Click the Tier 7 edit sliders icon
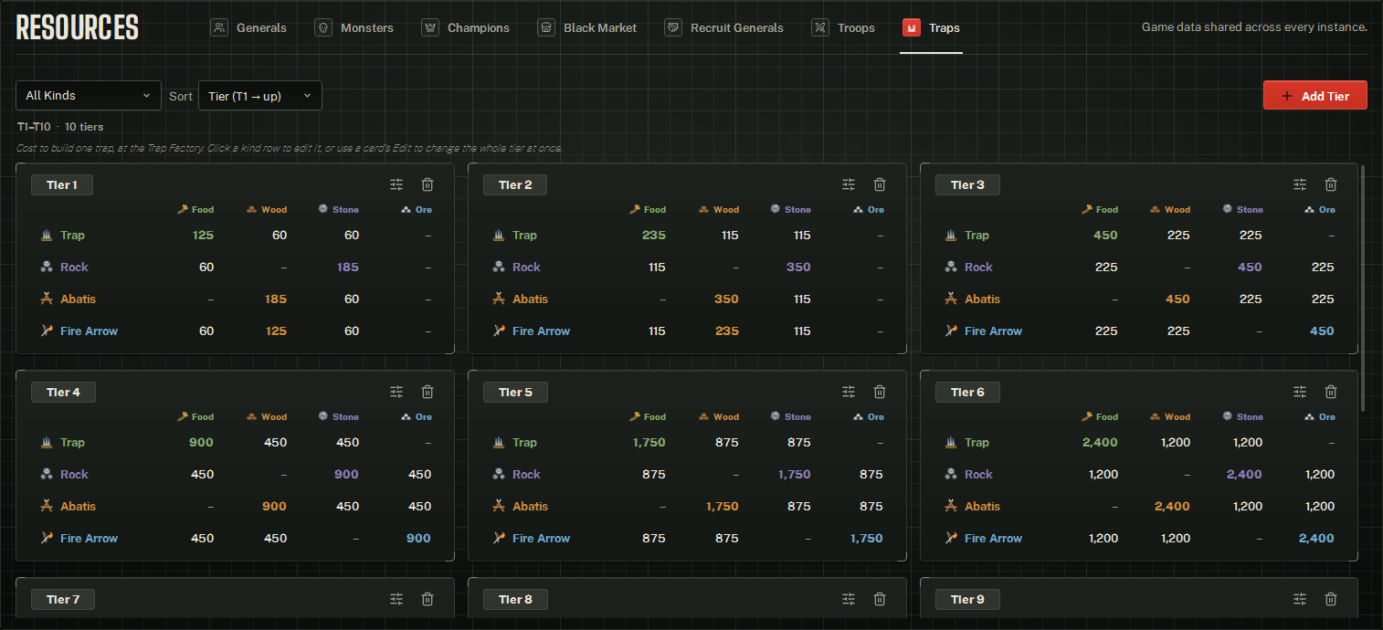 (396, 599)
